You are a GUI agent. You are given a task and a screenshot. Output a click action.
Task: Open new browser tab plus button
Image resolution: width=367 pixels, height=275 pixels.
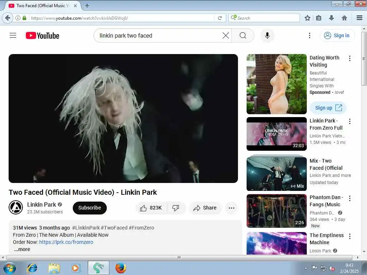87,6
